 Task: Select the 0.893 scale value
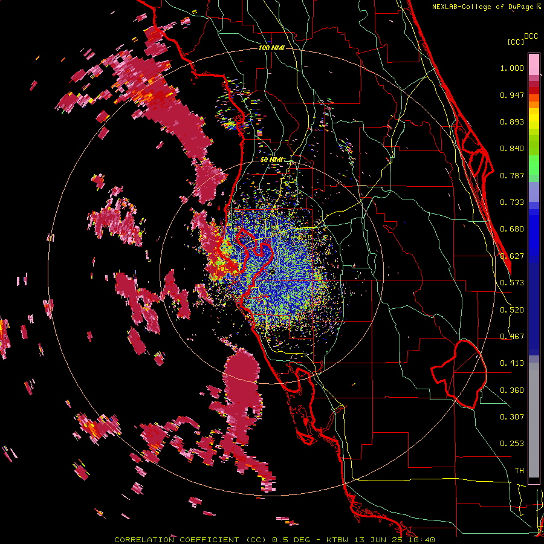(512, 121)
